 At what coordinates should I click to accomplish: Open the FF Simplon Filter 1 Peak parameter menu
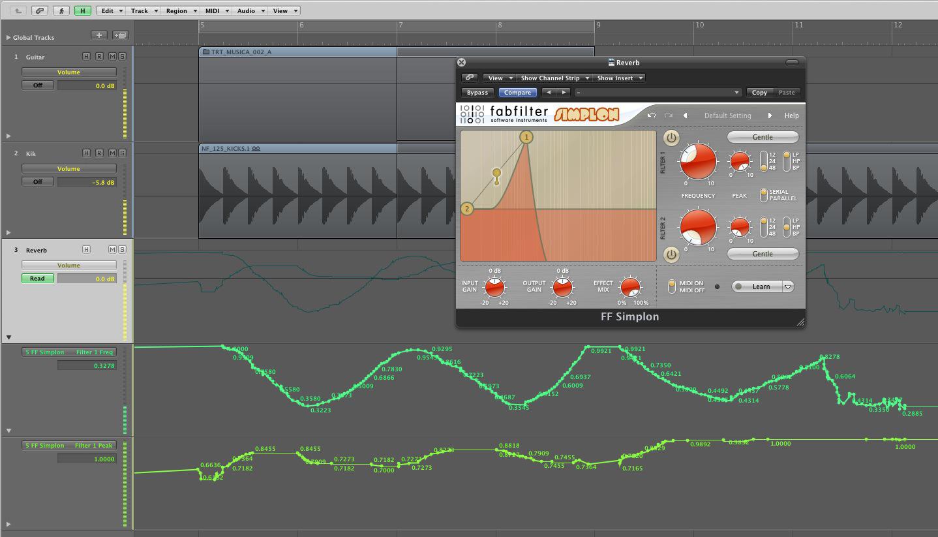[x=69, y=446]
